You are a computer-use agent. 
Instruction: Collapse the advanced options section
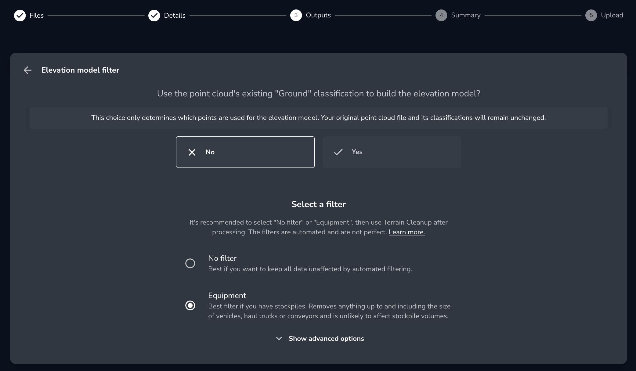[x=326, y=339]
